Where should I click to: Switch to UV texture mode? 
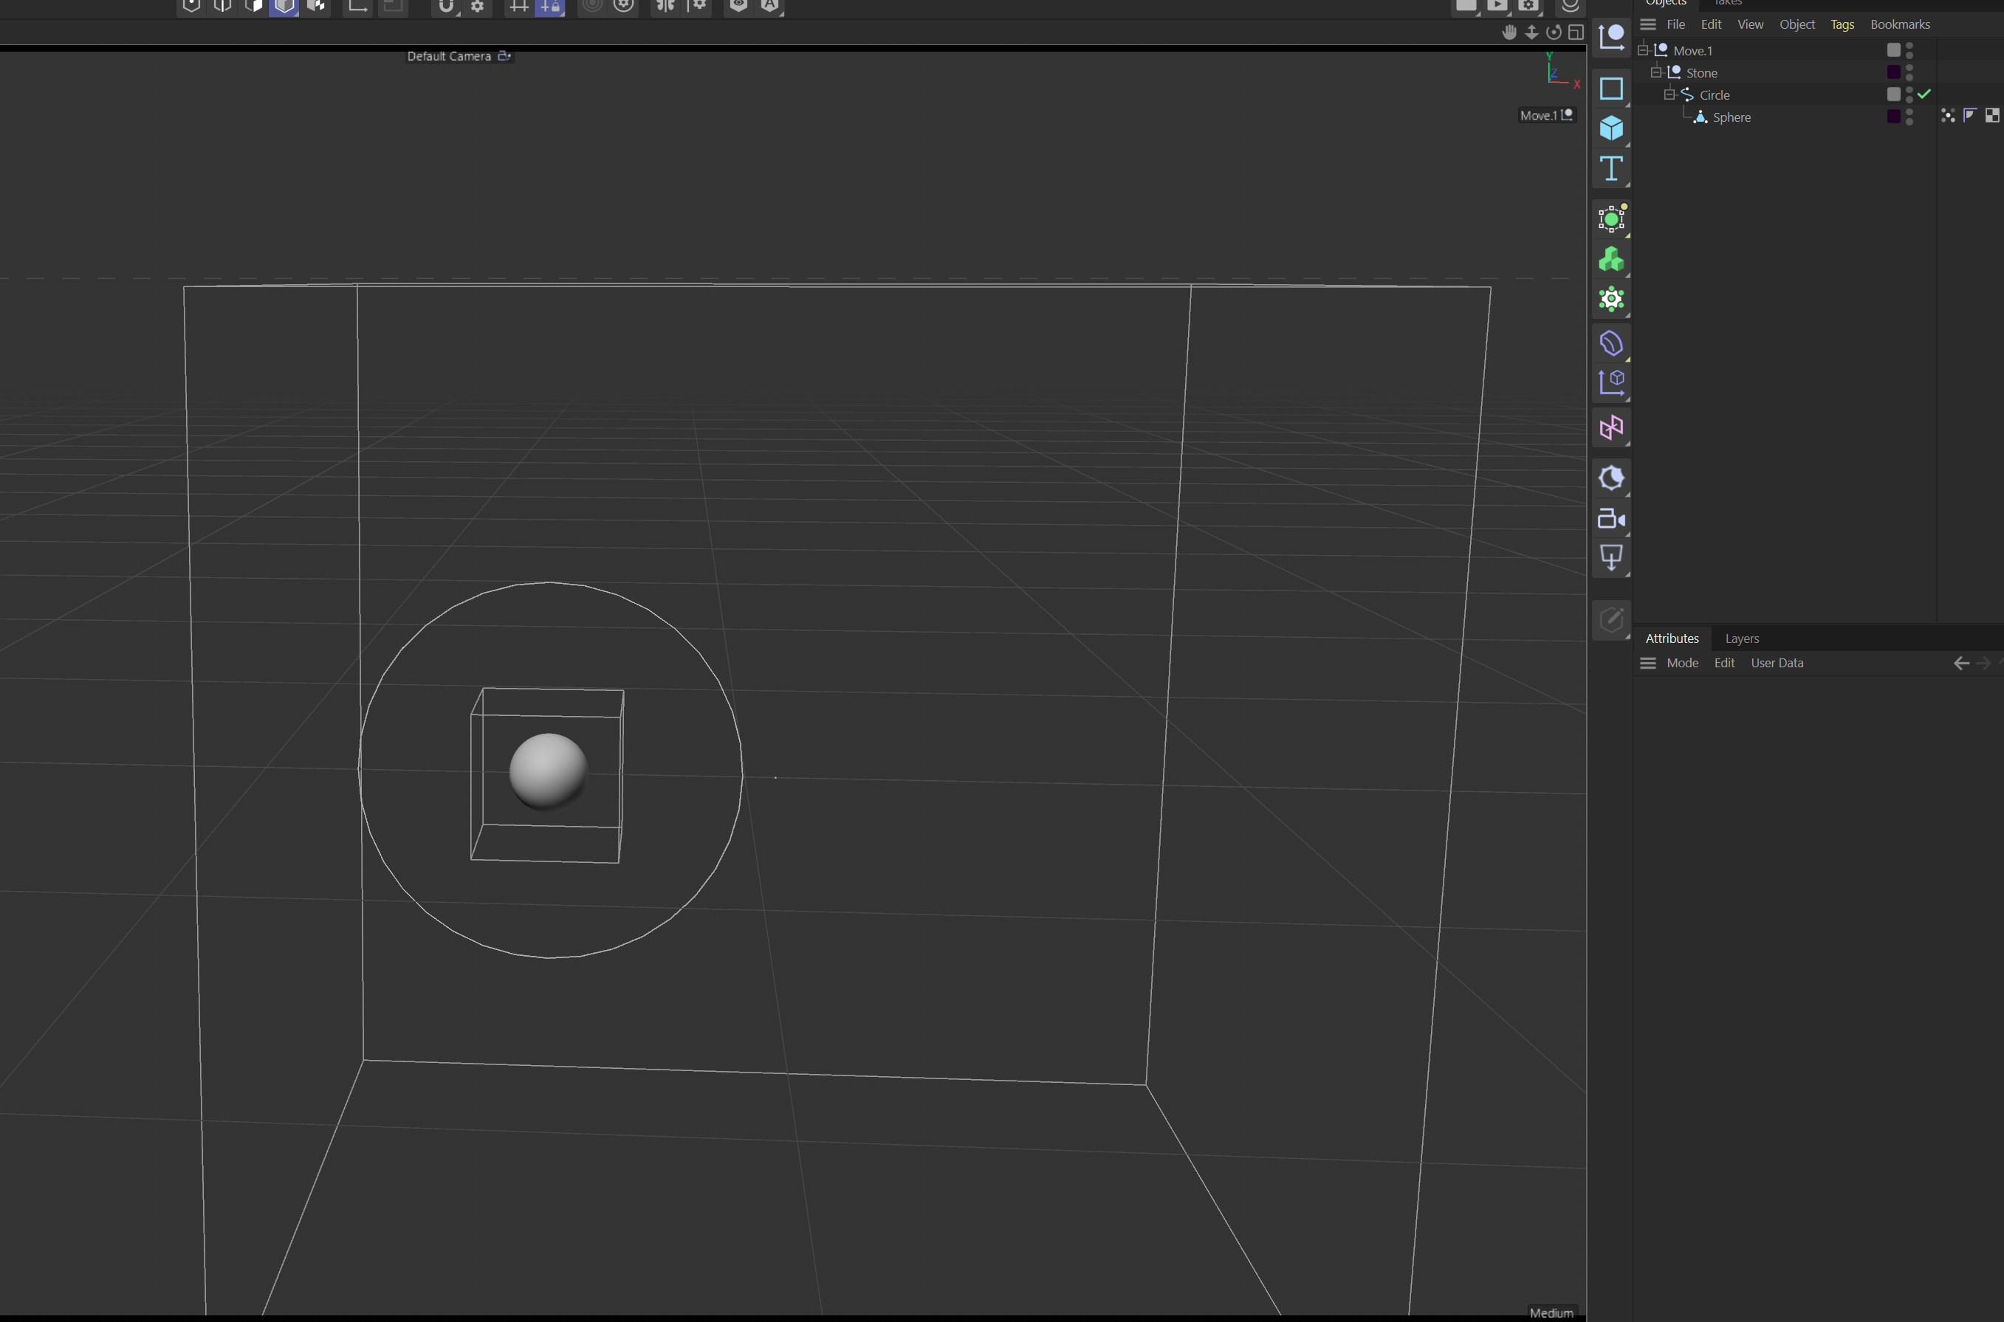[316, 6]
